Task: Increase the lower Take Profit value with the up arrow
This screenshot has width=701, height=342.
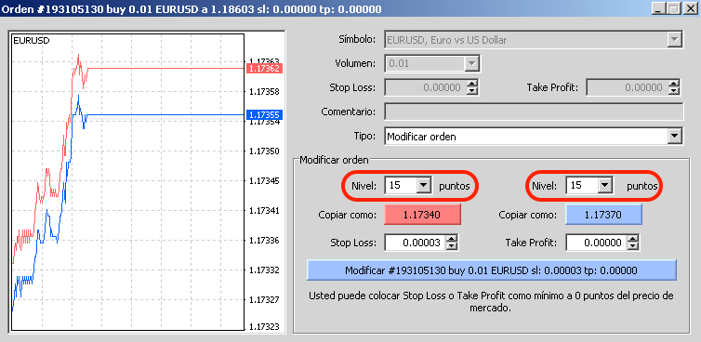Action: pyautogui.click(x=633, y=239)
